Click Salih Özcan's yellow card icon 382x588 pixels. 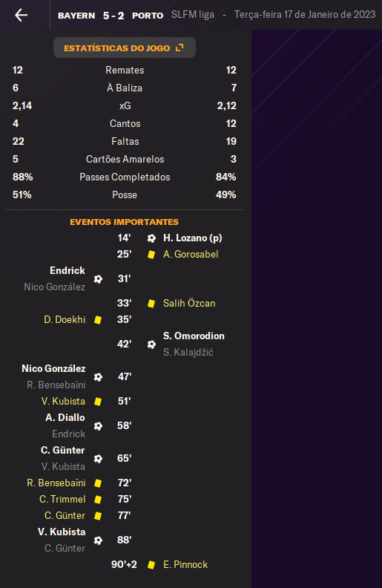[151, 304]
